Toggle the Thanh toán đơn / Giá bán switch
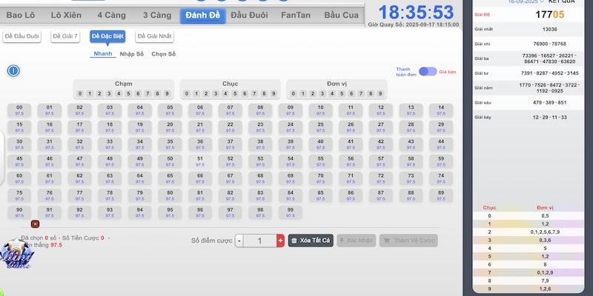Image resolution: width=593 pixels, height=296 pixels. pos(427,71)
